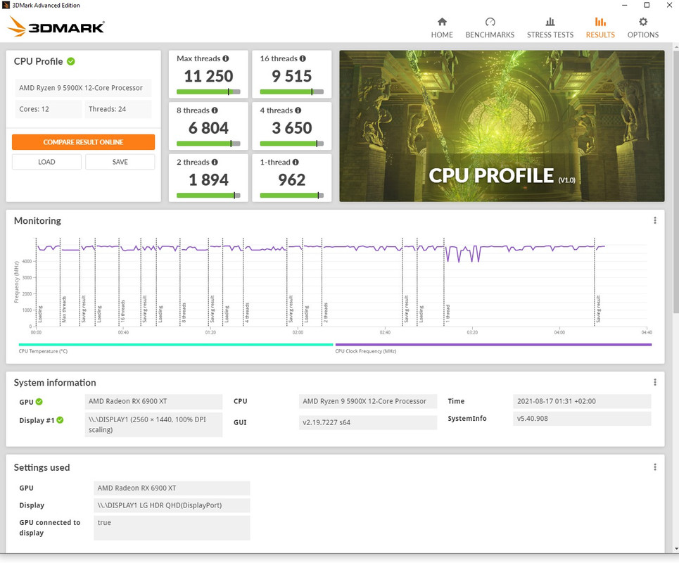Click the 16 threads marker in chart
679x563 pixels.
point(122,311)
